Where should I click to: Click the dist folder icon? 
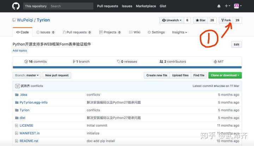point(17,118)
